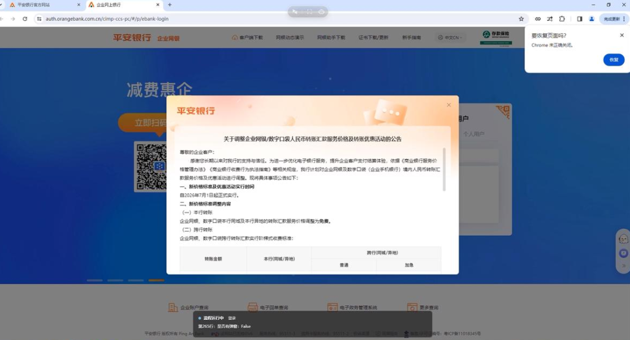
Task: Click the 本行(同城/异地) table header cell
Action: pos(279,259)
